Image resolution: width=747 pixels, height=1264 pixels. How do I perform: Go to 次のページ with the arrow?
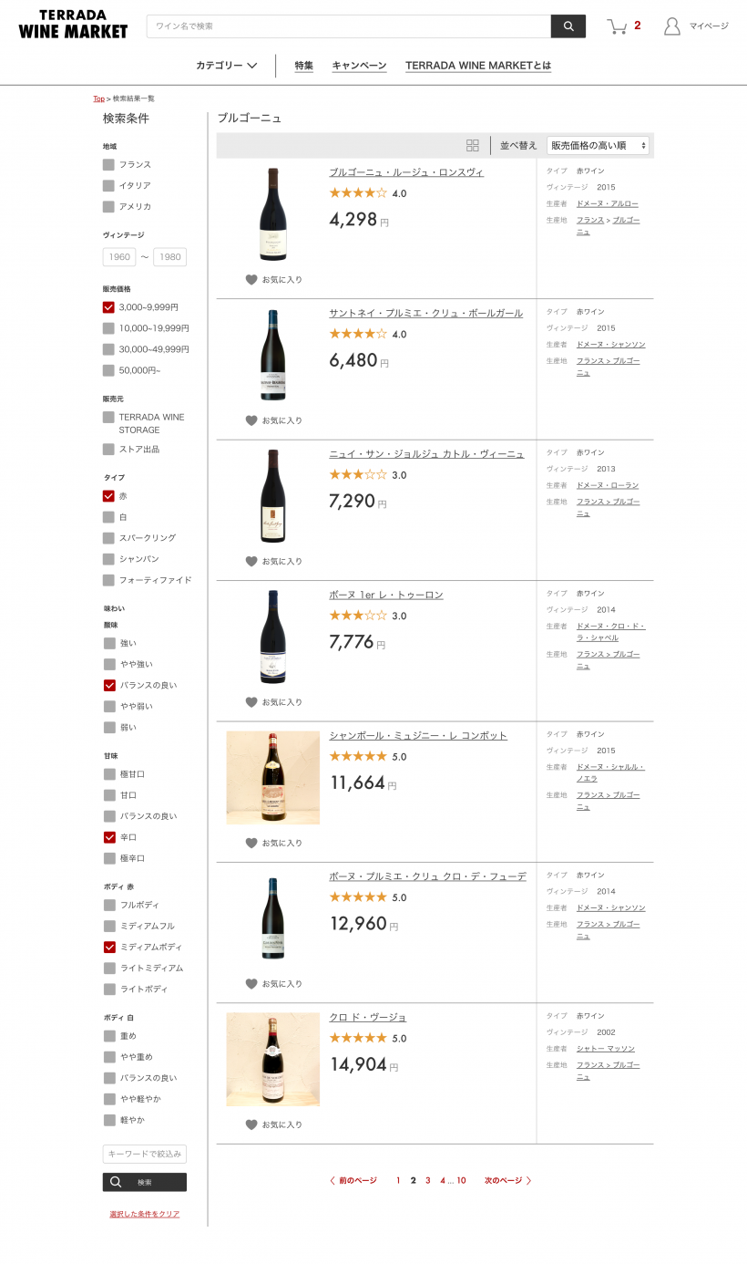click(x=508, y=1180)
